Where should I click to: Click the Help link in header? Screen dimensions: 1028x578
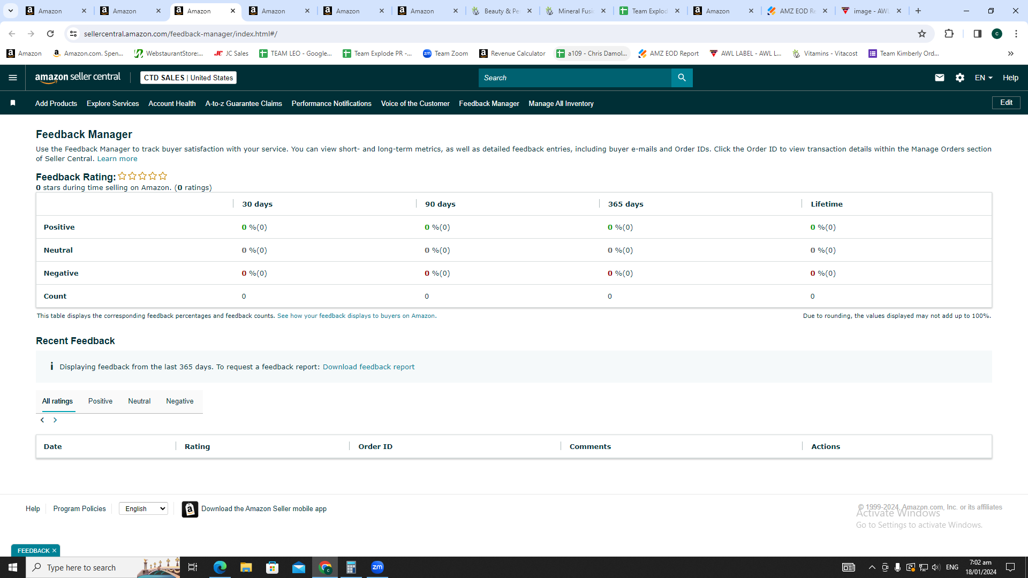(x=1010, y=78)
